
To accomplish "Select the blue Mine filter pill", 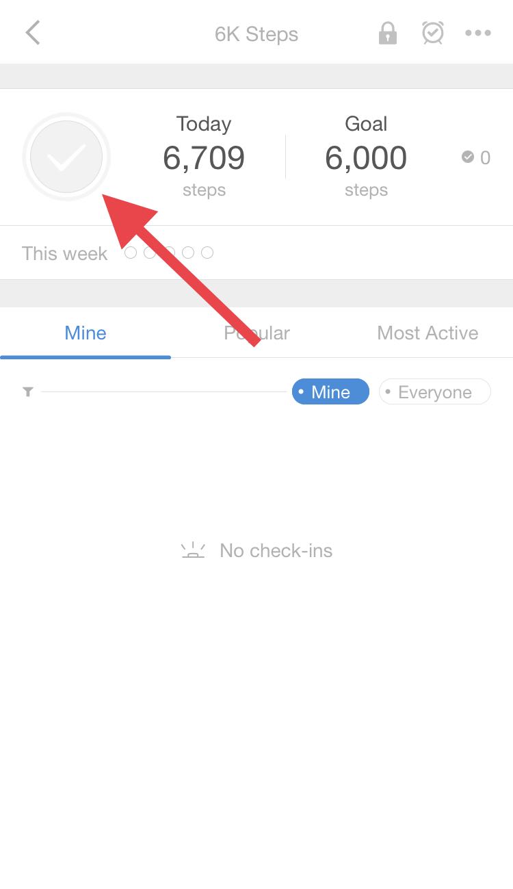I will tap(330, 392).
